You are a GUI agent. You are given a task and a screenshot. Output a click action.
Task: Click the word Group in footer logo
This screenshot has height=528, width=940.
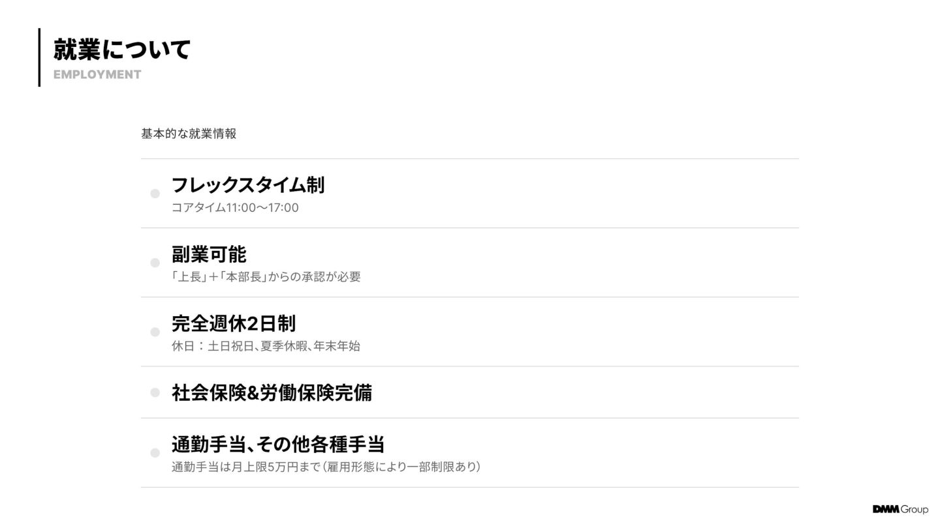pos(915,509)
